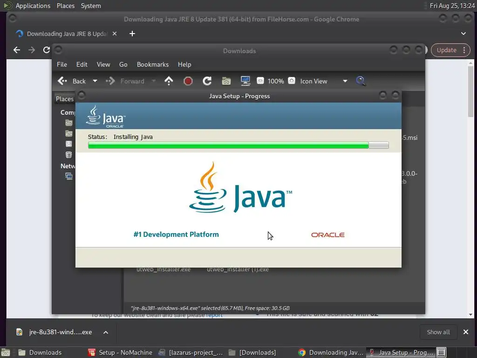Open Back history dropdown arrow
The image size is (477, 358).
tap(95, 81)
